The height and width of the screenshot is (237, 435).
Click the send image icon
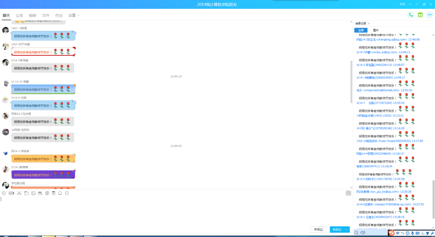(x=33, y=193)
